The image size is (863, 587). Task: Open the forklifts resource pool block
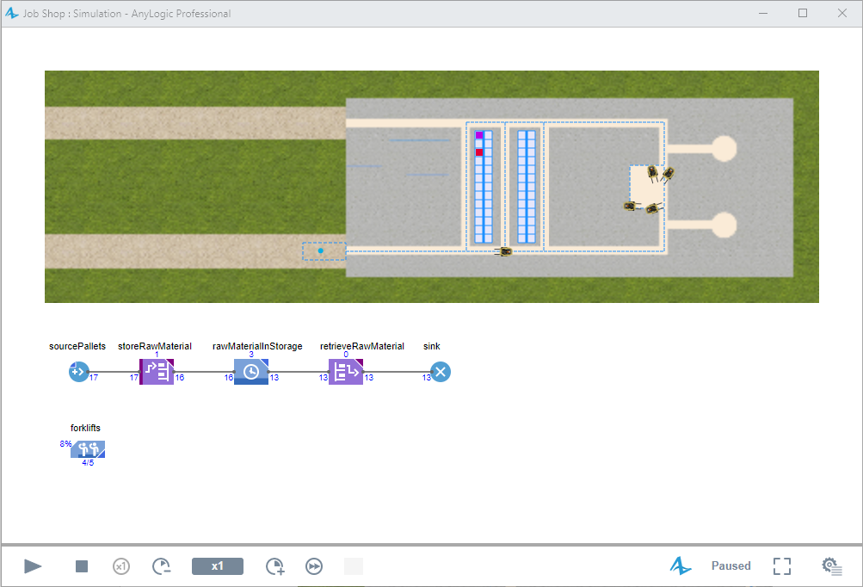pyautogui.click(x=88, y=449)
